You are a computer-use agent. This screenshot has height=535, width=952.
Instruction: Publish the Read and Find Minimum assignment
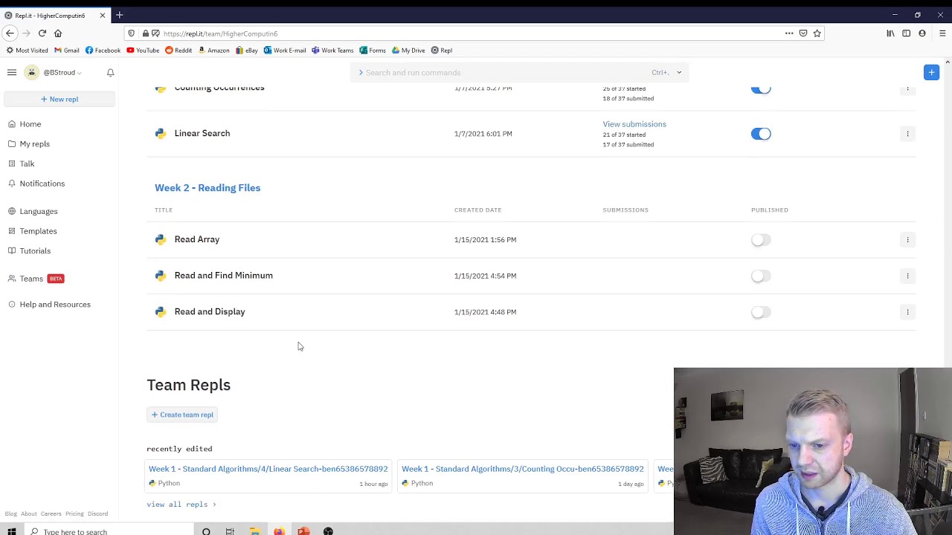(x=761, y=276)
